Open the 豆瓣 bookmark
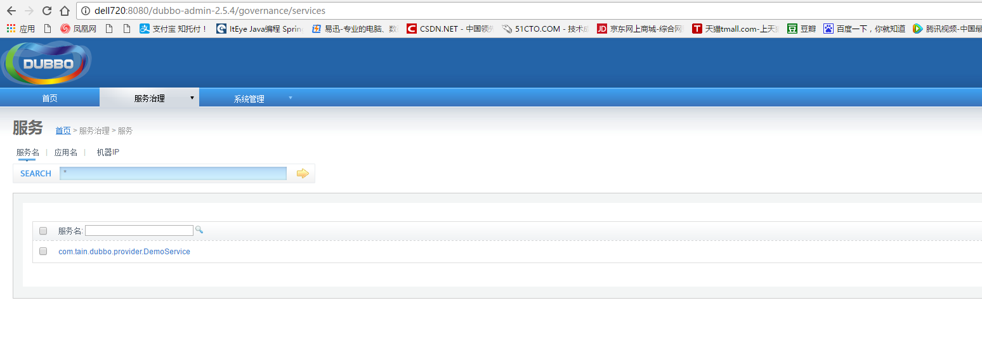 802,29
